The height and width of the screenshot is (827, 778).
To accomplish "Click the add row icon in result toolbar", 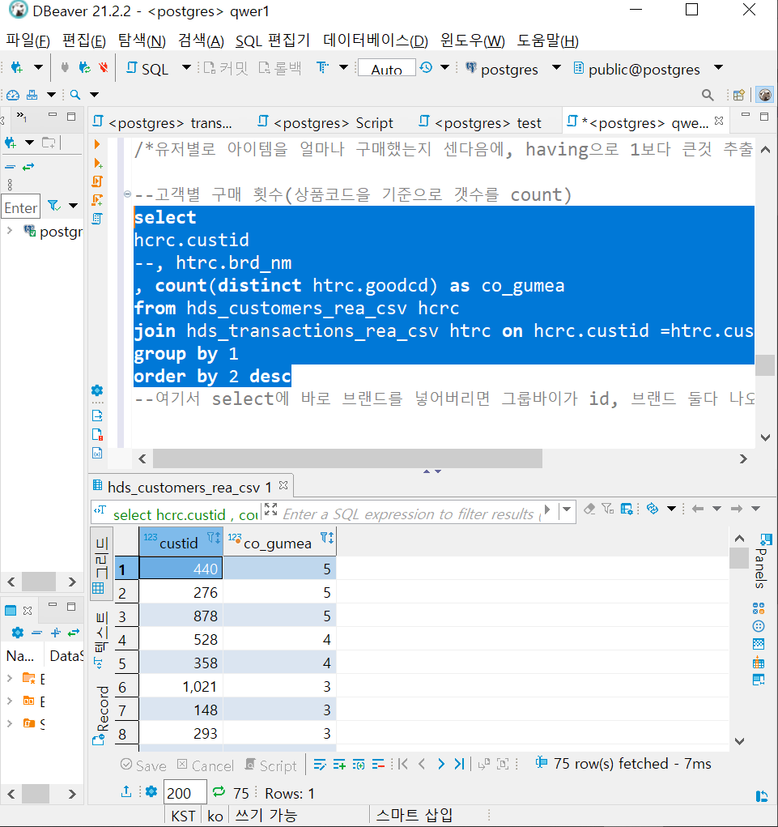I will click(339, 765).
